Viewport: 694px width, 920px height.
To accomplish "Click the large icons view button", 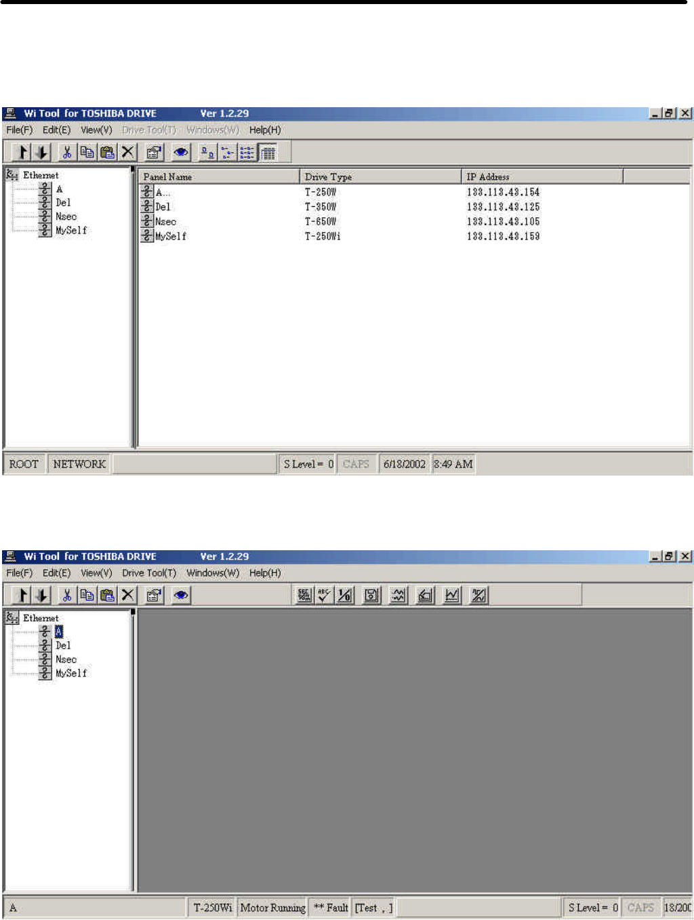I will [x=207, y=153].
